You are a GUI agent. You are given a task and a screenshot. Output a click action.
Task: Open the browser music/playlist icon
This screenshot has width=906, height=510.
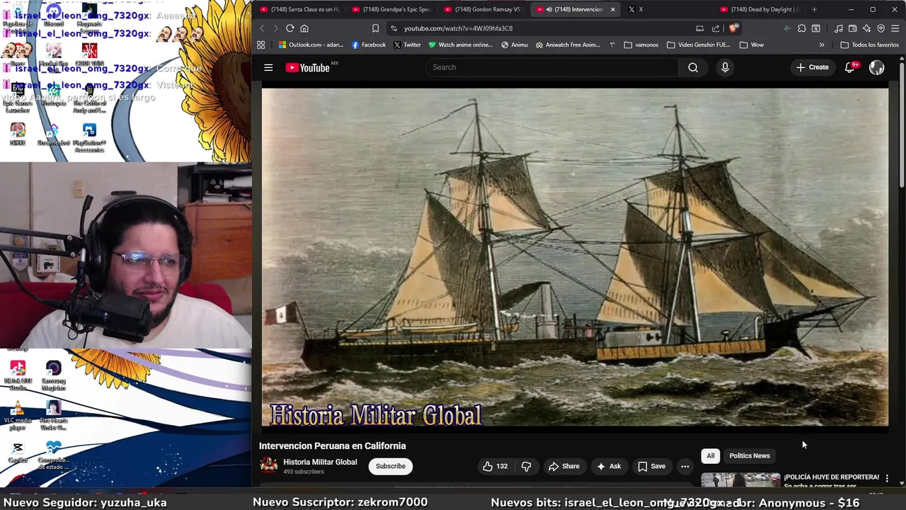click(x=839, y=28)
